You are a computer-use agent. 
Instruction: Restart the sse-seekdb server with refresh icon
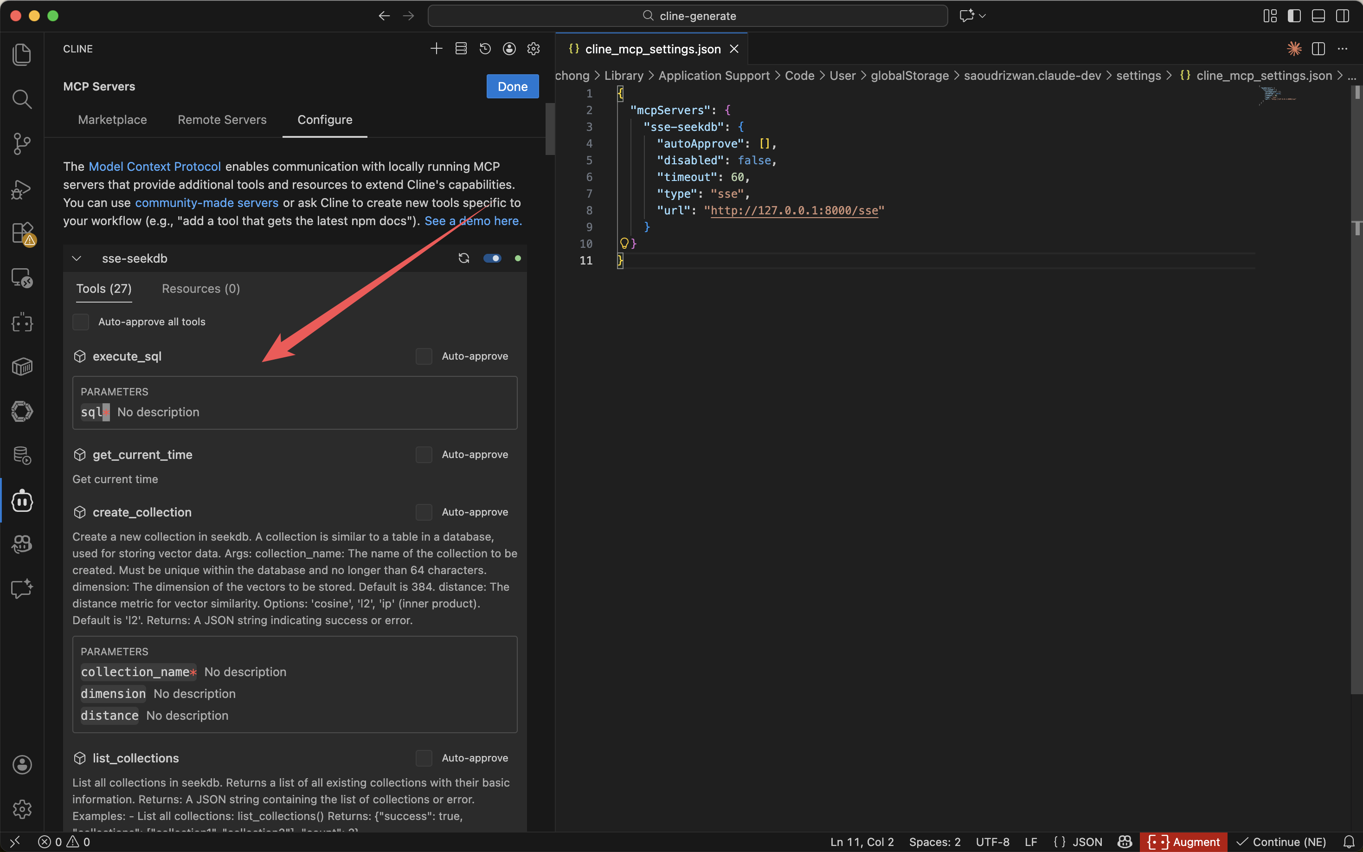pyautogui.click(x=463, y=258)
